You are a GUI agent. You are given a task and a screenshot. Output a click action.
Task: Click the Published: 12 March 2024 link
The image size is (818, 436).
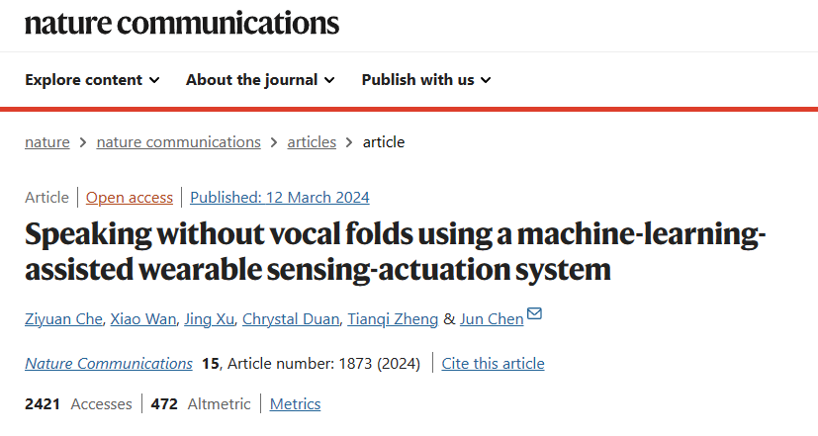pyautogui.click(x=280, y=198)
